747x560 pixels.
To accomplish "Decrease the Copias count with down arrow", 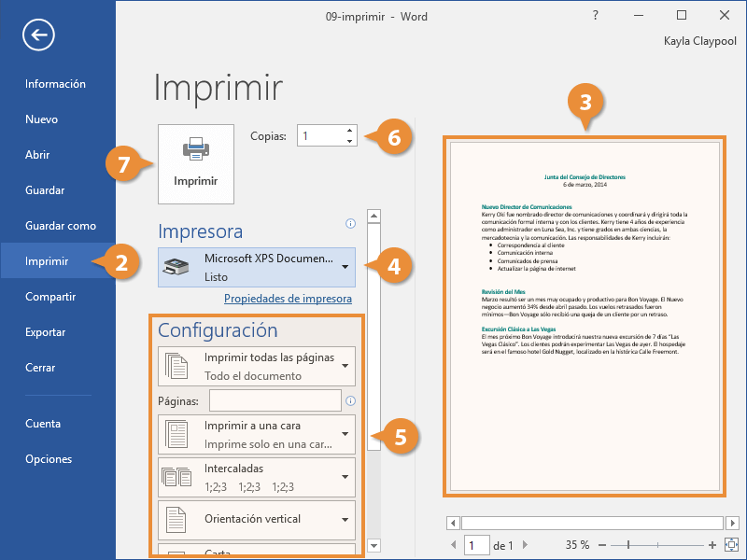I will tap(349, 141).
